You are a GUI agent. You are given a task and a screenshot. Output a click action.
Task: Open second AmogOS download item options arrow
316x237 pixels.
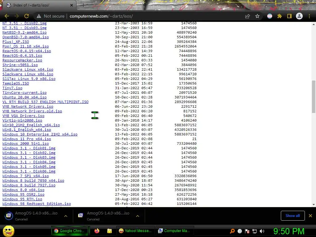138,216
